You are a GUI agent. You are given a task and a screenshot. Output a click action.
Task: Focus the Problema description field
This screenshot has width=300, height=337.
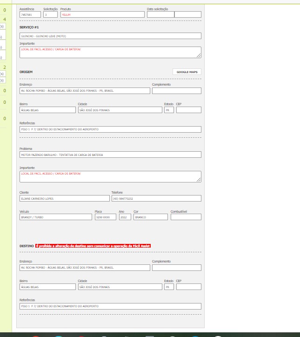click(110, 155)
